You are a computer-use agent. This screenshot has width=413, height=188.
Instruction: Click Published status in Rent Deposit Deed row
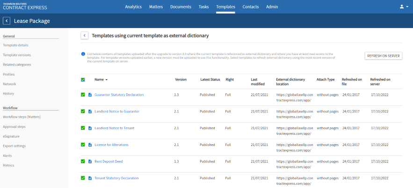(207, 161)
